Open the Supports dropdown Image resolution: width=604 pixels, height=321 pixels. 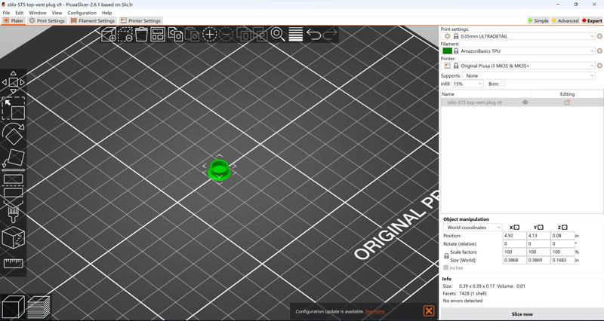pyautogui.click(x=529, y=76)
